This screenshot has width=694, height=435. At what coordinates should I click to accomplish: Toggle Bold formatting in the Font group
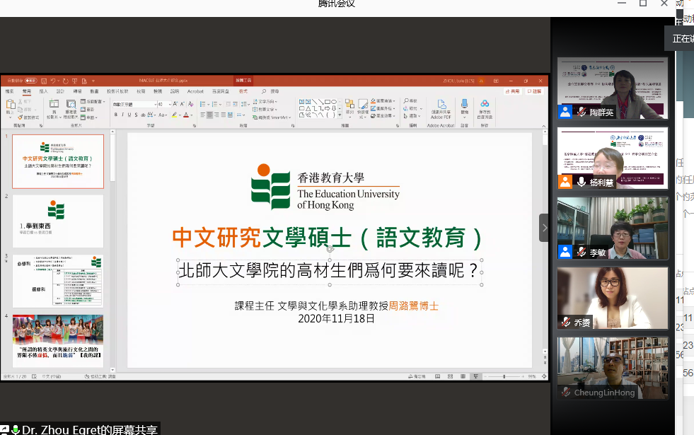(115, 114)
